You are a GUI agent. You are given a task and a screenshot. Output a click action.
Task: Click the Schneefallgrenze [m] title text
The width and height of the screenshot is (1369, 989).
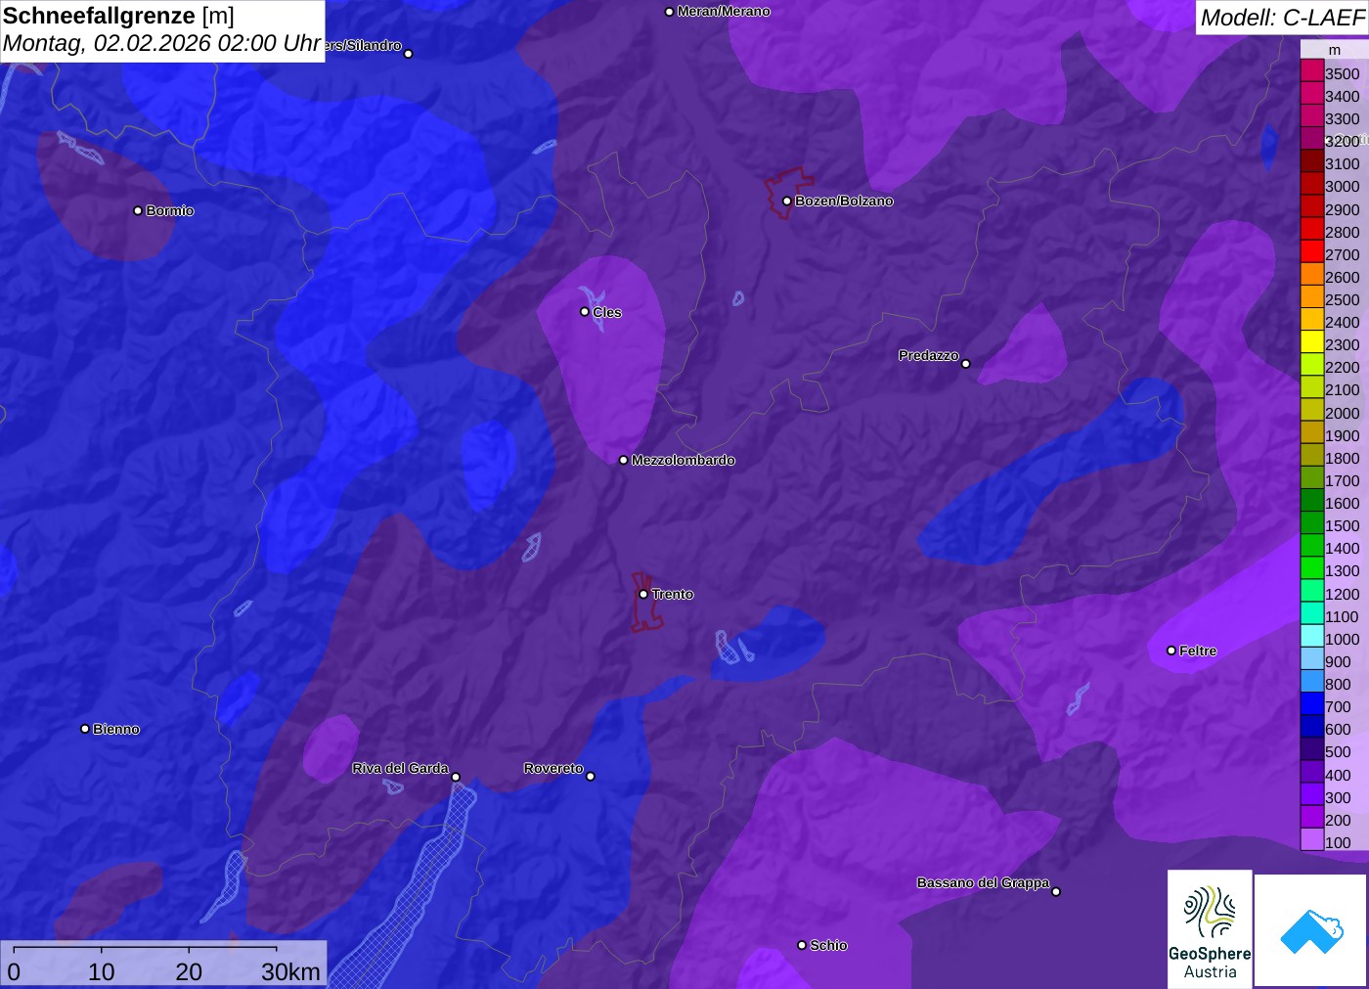118,16
